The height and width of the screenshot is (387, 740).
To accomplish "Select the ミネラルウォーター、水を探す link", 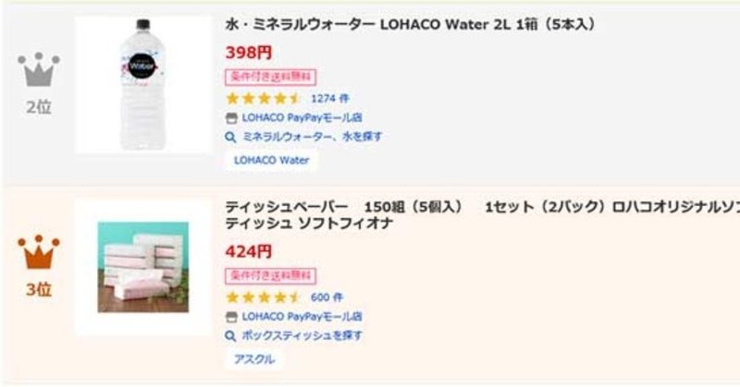I will (312, 136).
